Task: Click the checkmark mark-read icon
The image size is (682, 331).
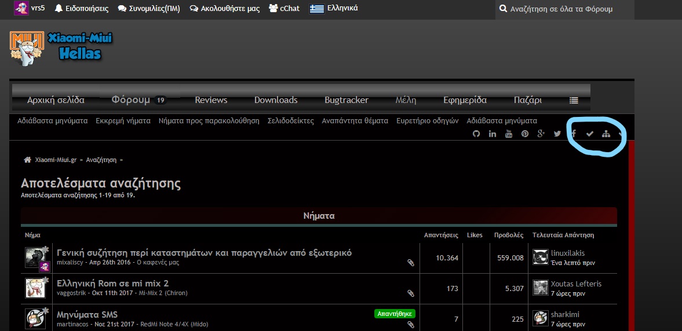Action: [x=590, y=134]
